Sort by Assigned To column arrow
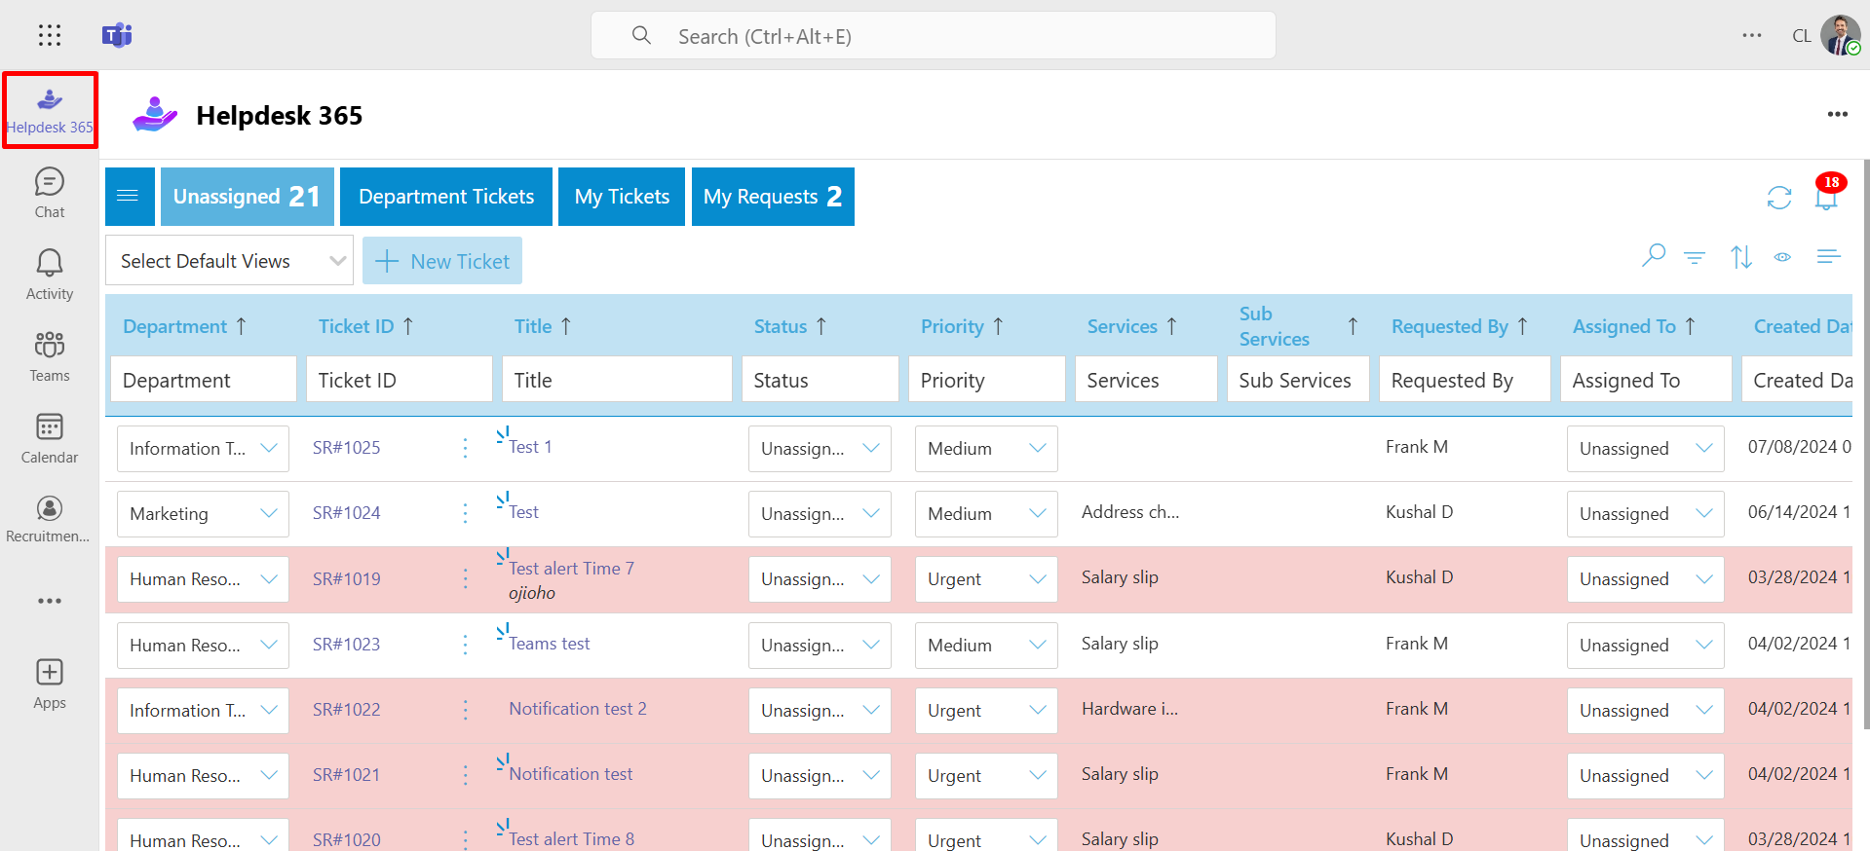Screen dimensions: 1870x851 (x=1690, y=326)
